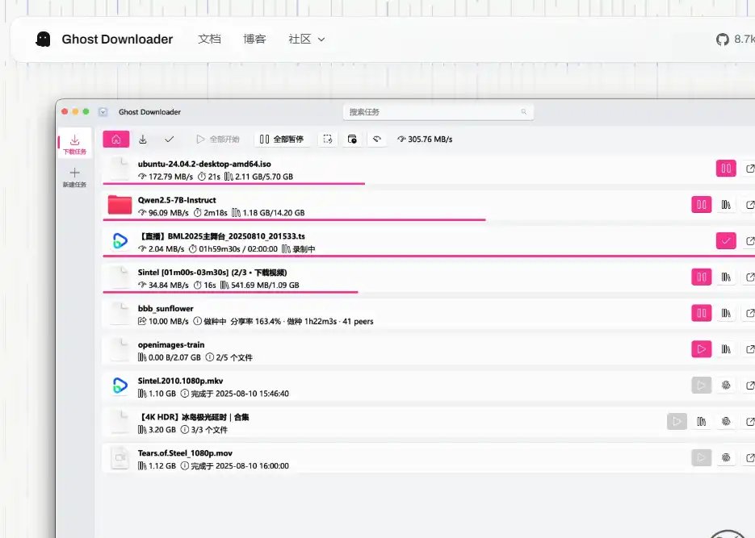The image size is (755, 538).
Task: Click the open-external icon on the Tears.of.Steel row
Action: [x=749, y=457]
